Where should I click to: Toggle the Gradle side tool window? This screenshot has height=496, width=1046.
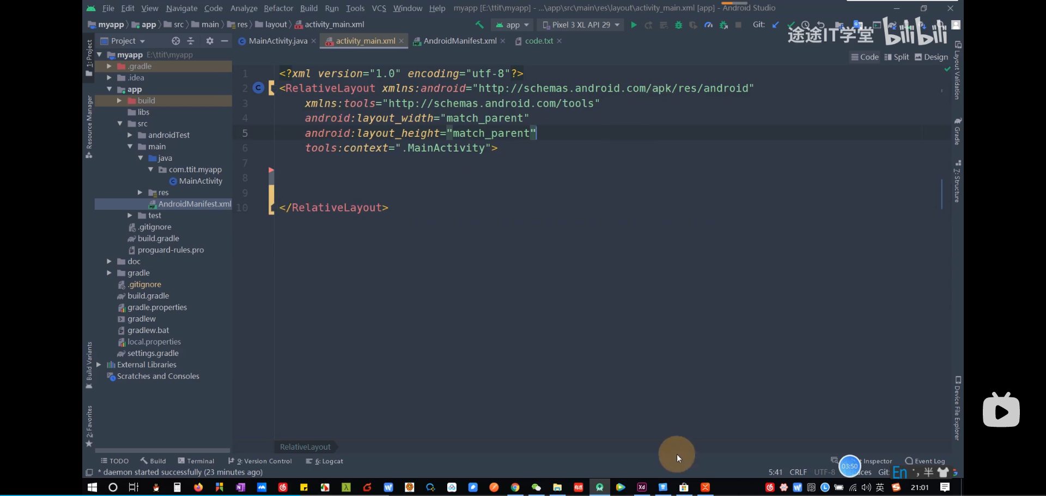coord(957,131)
